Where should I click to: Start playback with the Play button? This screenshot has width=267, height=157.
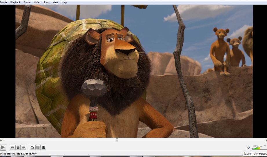3,147
